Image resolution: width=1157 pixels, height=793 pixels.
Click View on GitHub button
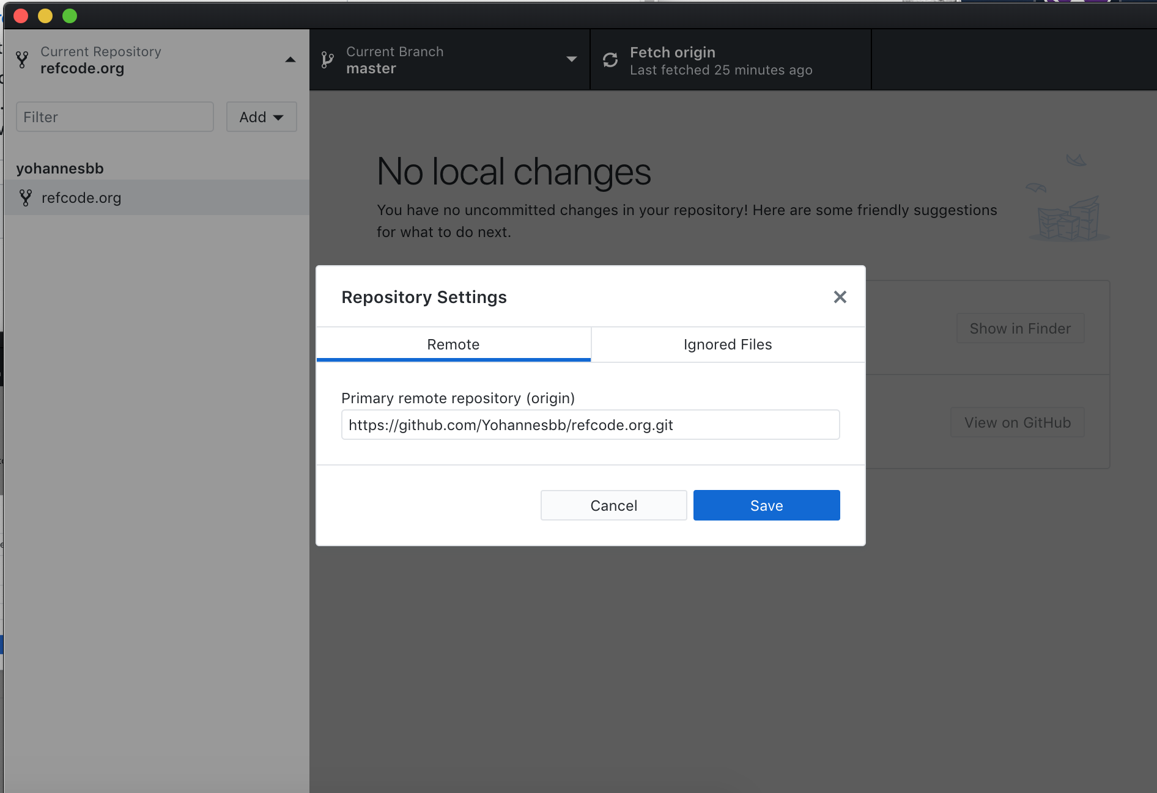coord(1018,423)
